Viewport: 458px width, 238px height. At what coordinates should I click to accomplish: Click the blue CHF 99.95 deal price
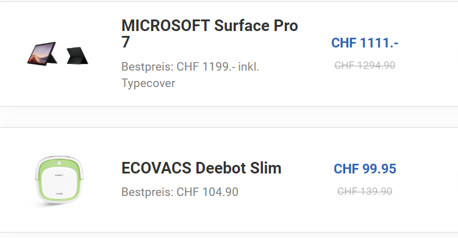(365, 169)
